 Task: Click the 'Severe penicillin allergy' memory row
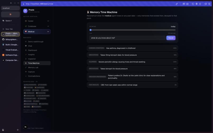132,62
